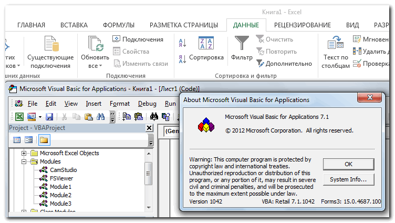Select Module2 in project tree
Image resolution: width=395 pixels, height=223 pixels.
point(60,195)
